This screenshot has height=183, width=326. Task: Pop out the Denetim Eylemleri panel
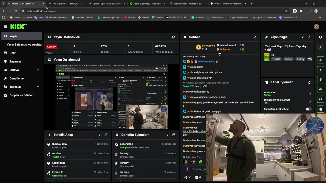point(173,135)
